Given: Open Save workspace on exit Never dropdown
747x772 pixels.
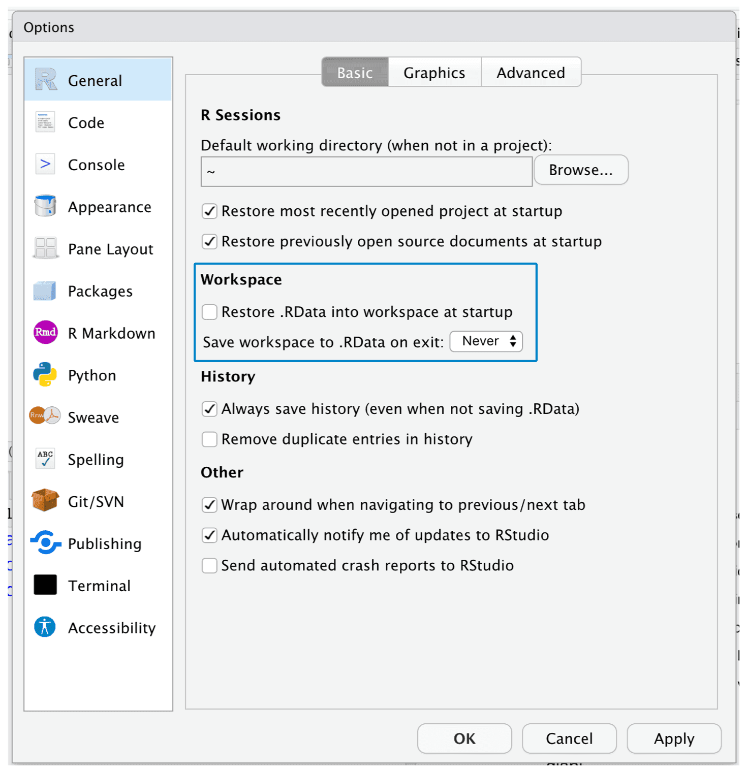Looking at the screenshot, I should (486, 341).
